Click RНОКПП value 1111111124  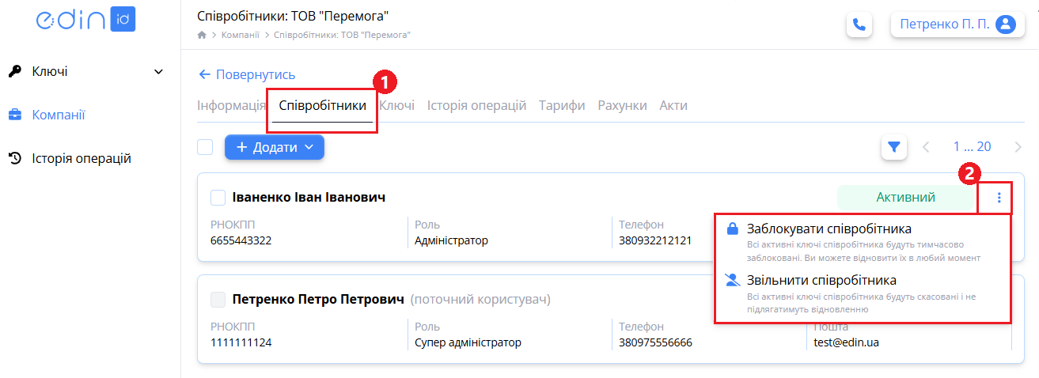point(241,342)
